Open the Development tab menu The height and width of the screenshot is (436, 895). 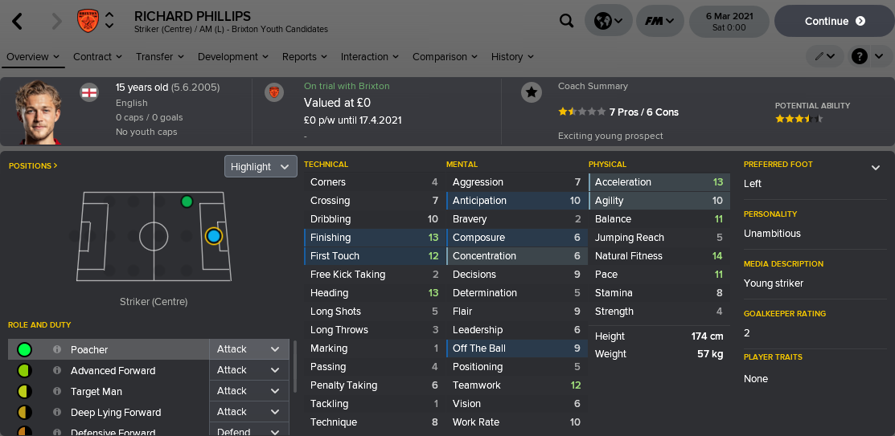click(233, 57)
